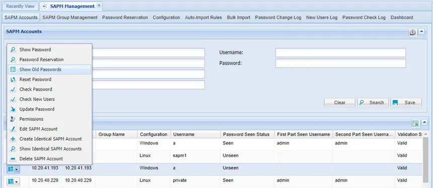
Task: Click the Clear button
Action: pyautogui.click(x=340, y=102)
